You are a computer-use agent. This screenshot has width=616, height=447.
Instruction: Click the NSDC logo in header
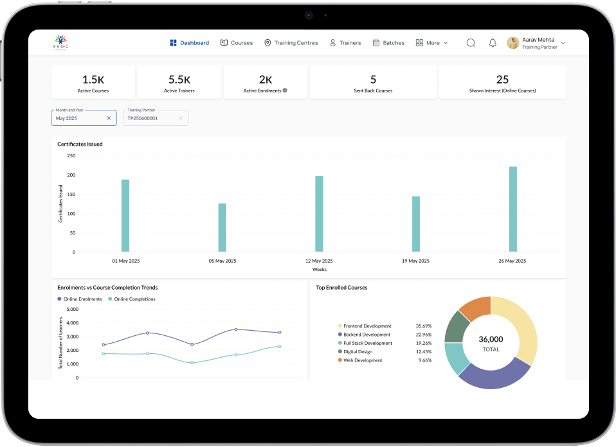pyautogui.click(x=60, y=42)
